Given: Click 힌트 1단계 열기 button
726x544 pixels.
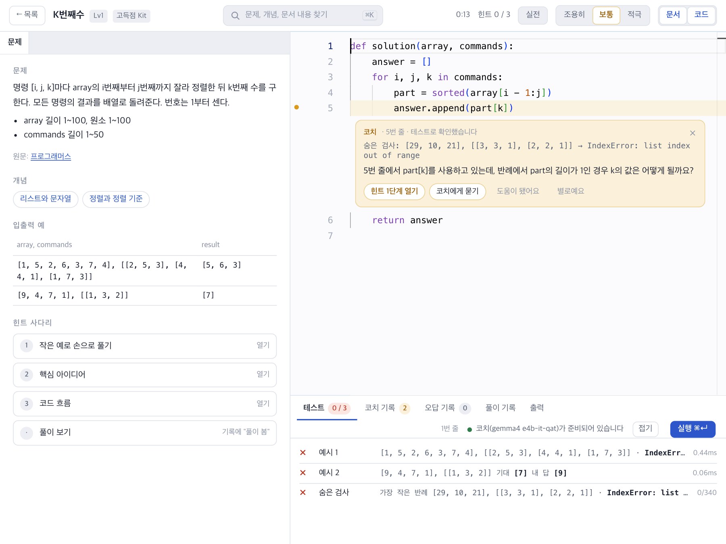Looking at the screenshot, I should click(394, 191).
